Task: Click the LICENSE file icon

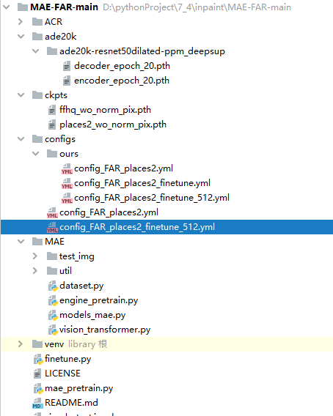Action: click(x=37, y=374)
